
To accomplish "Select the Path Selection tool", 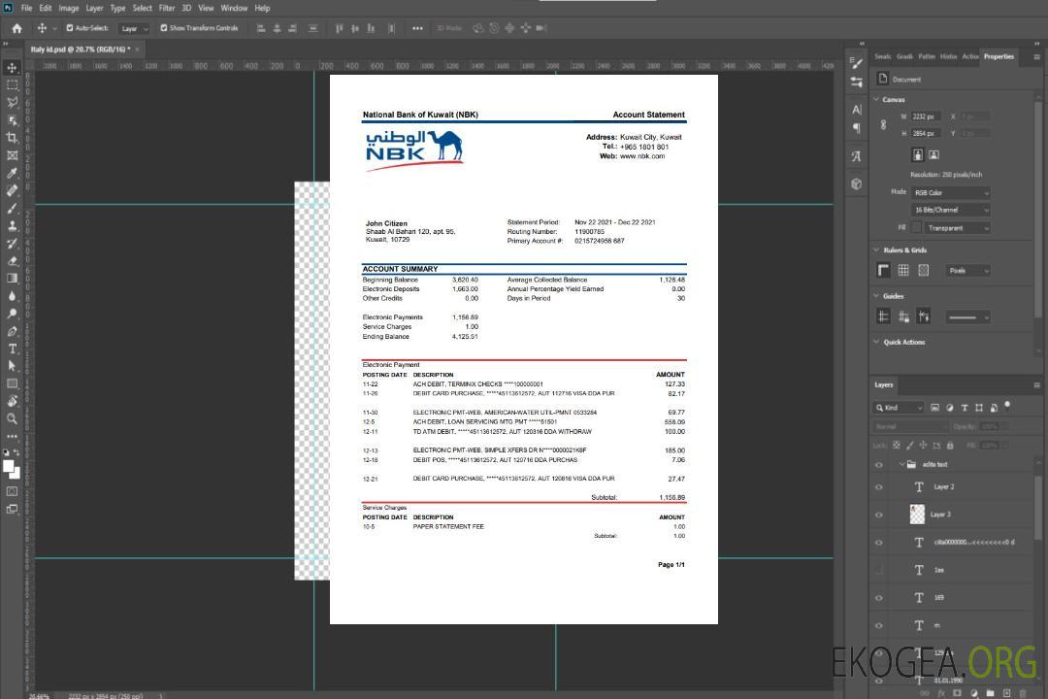I will pyautogui.click(x=12, y=366).
